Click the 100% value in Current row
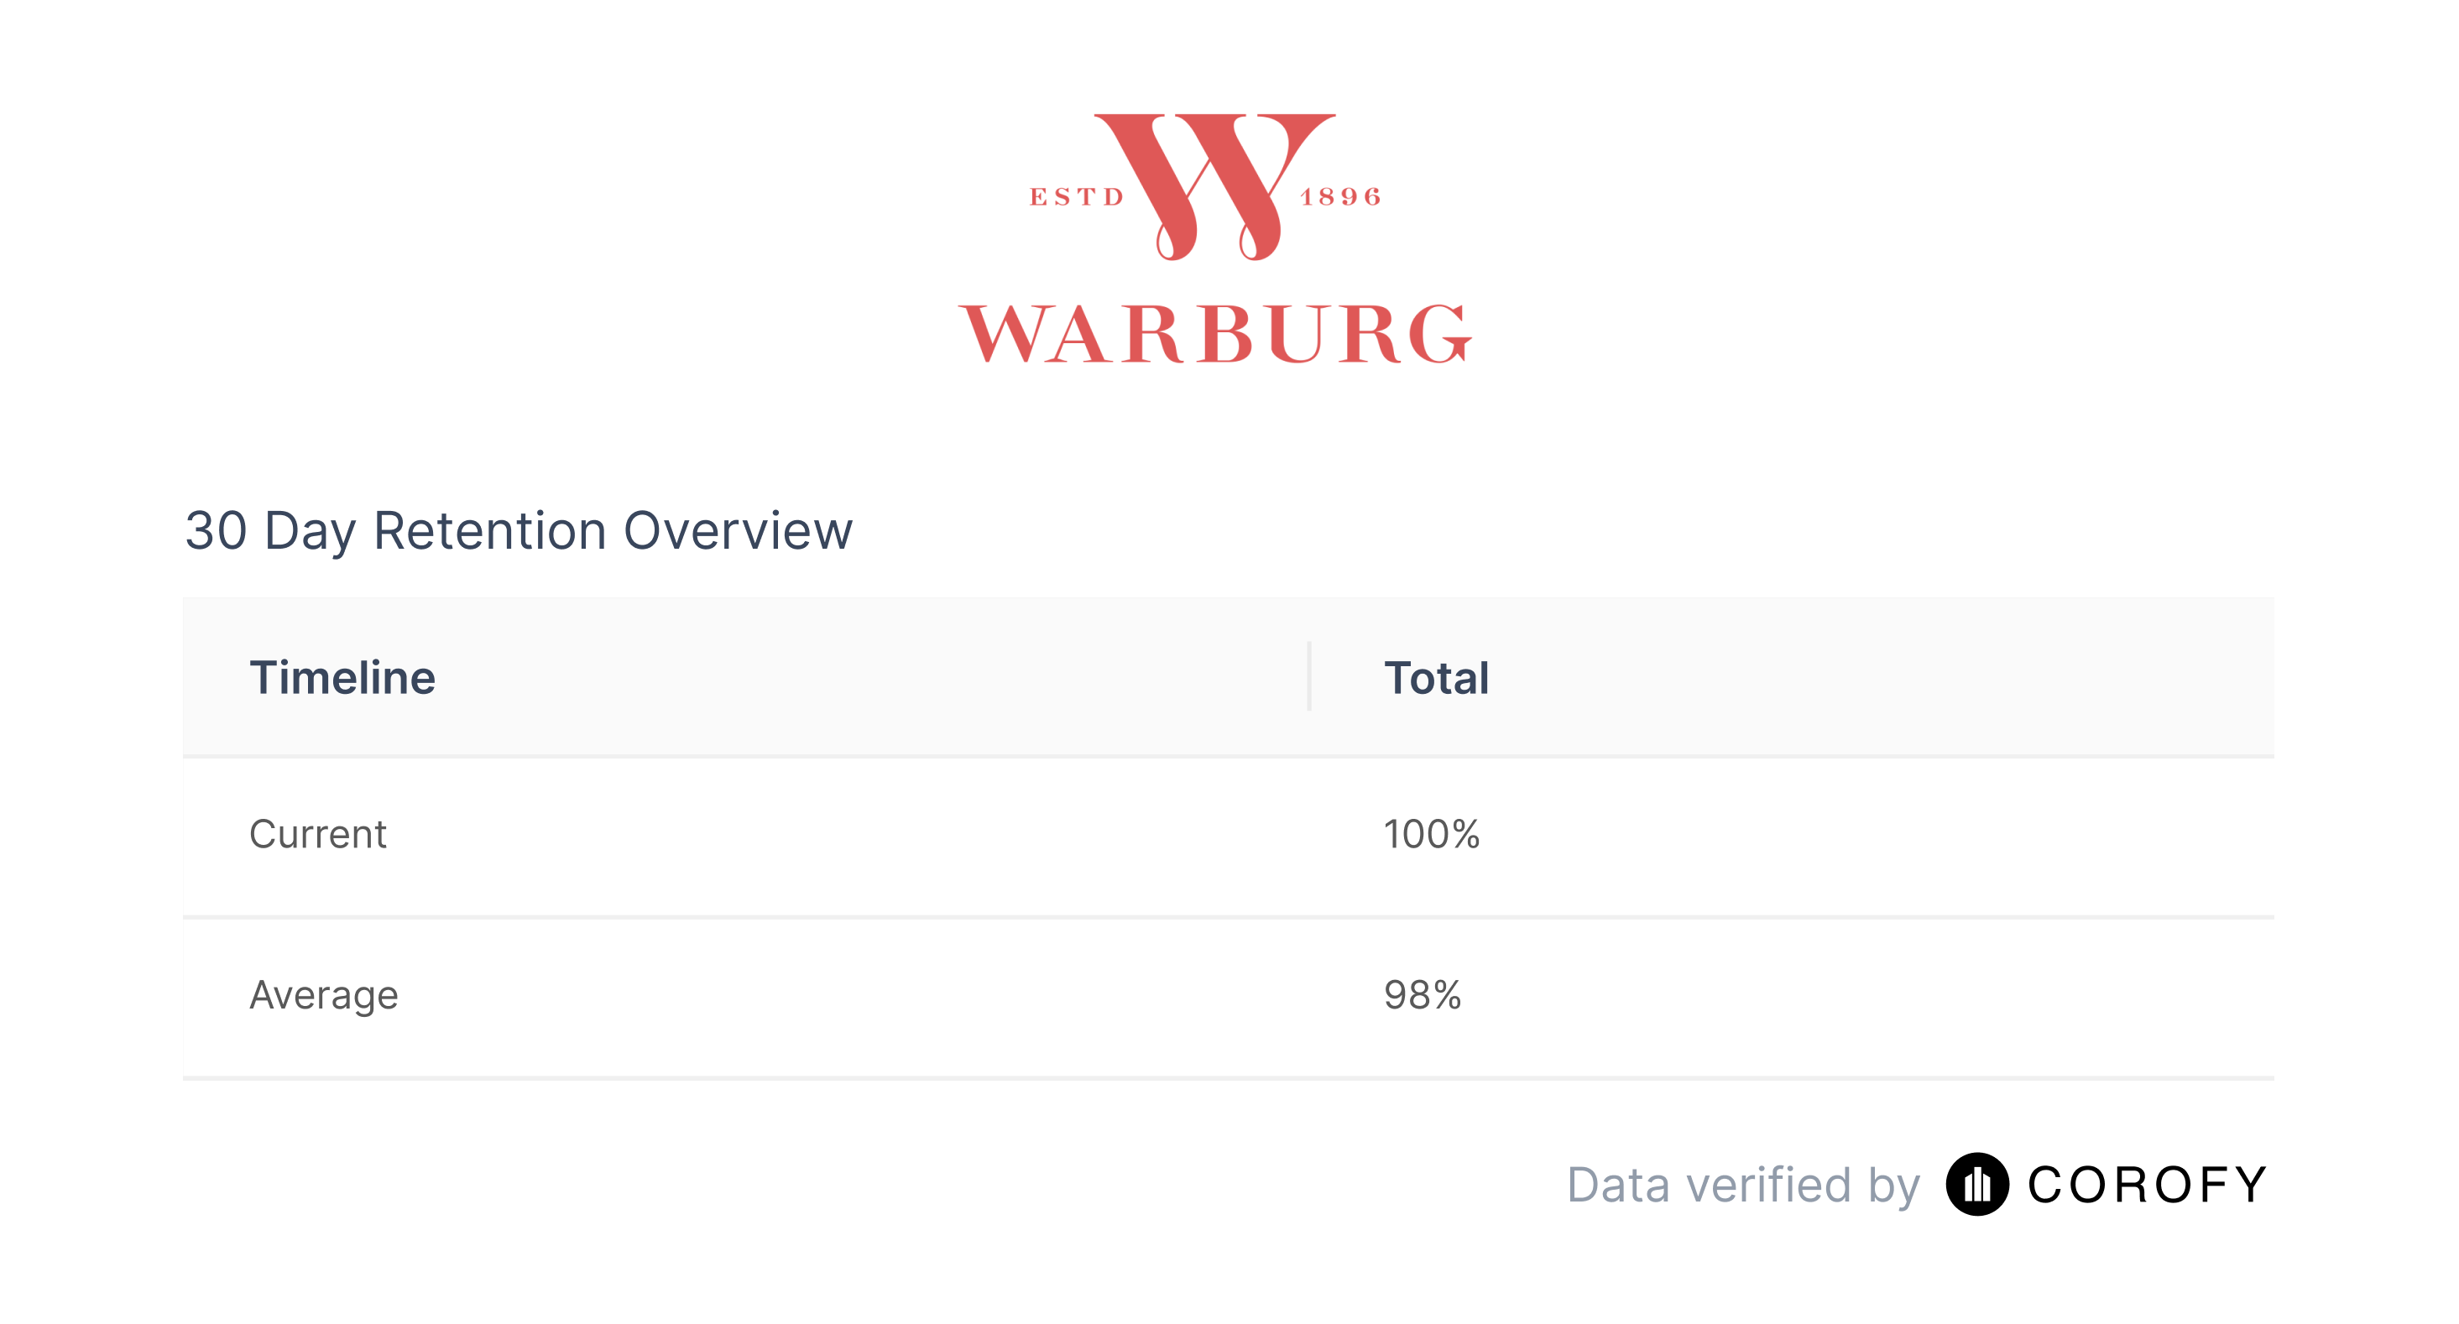Viewport: 2459px width, 1324px height. (1432, 834)
